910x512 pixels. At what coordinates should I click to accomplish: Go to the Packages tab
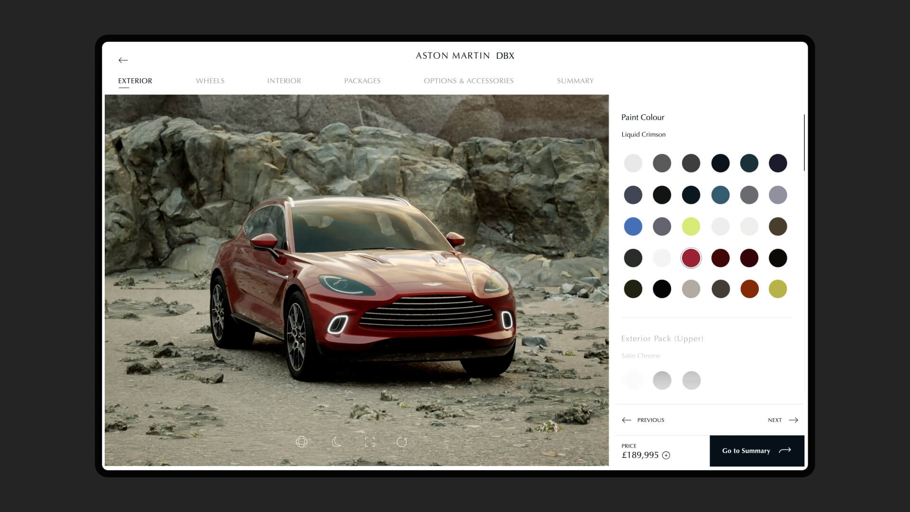click(362, 81)
